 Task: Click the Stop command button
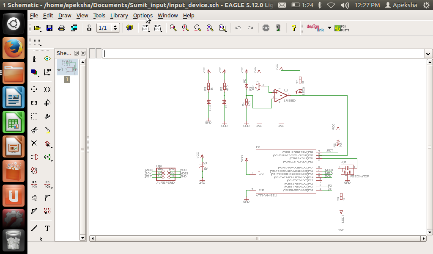point(266,28)
